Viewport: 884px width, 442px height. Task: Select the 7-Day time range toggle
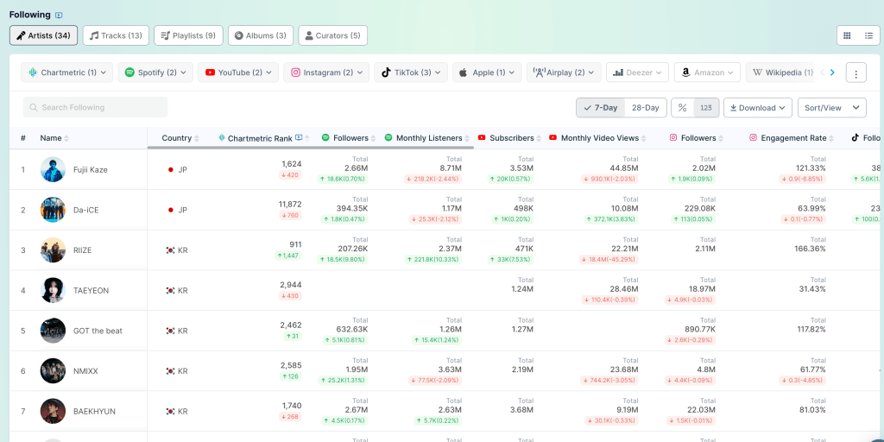[x=601, y=108]
